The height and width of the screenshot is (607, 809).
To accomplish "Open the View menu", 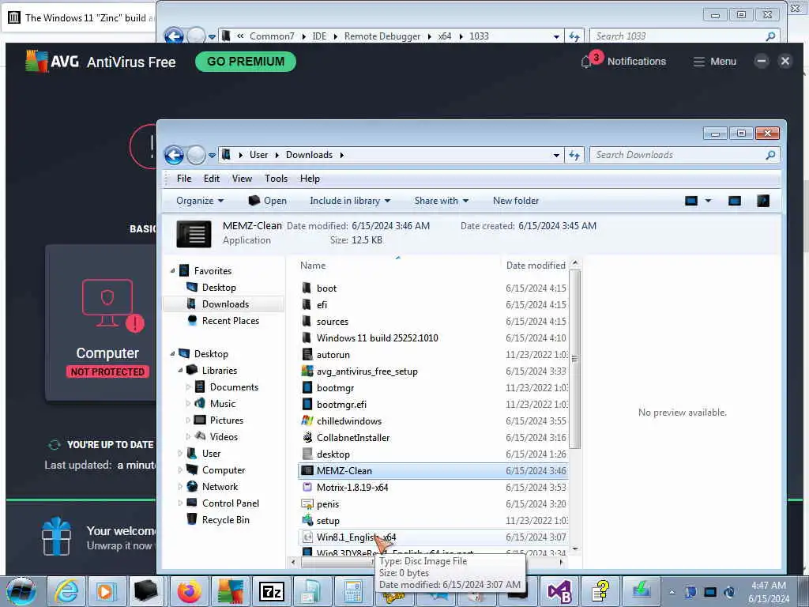I will pyautogui.click(x=242, y=179).
